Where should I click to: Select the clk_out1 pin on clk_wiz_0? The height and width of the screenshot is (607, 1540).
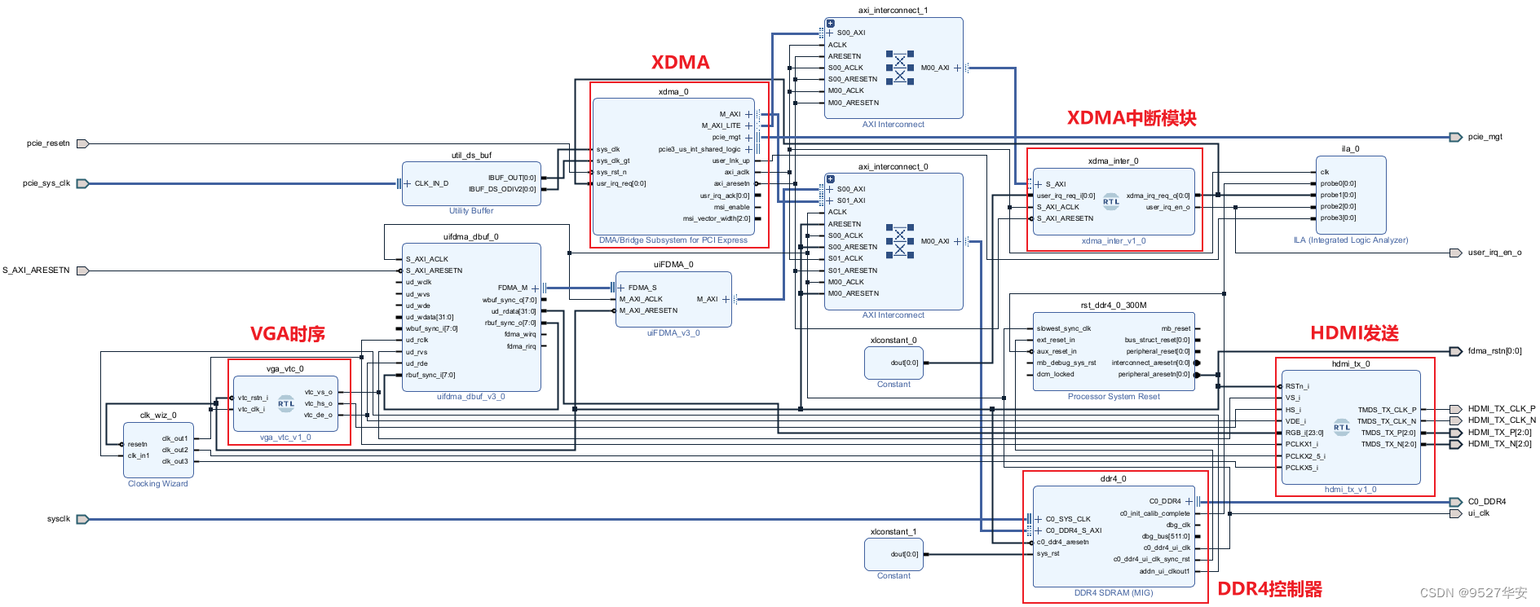click(174, 438)
